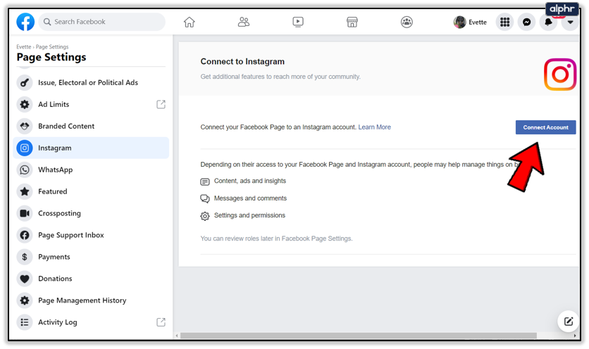Click the star icon beside Featured
The height and width of the screenshot is (349, 589).
(25, 191)
